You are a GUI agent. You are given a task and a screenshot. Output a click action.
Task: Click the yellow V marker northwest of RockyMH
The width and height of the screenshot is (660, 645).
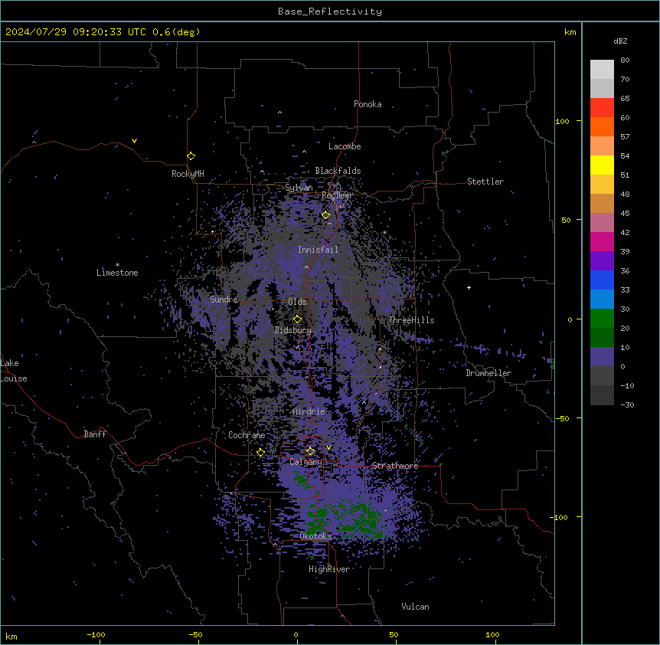tap(134, 141)
